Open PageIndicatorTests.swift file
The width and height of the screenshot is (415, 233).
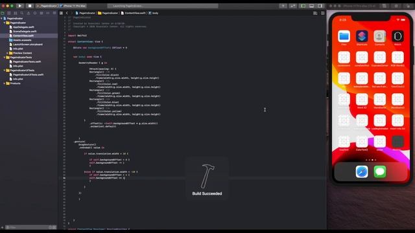(x=25, y=61)
